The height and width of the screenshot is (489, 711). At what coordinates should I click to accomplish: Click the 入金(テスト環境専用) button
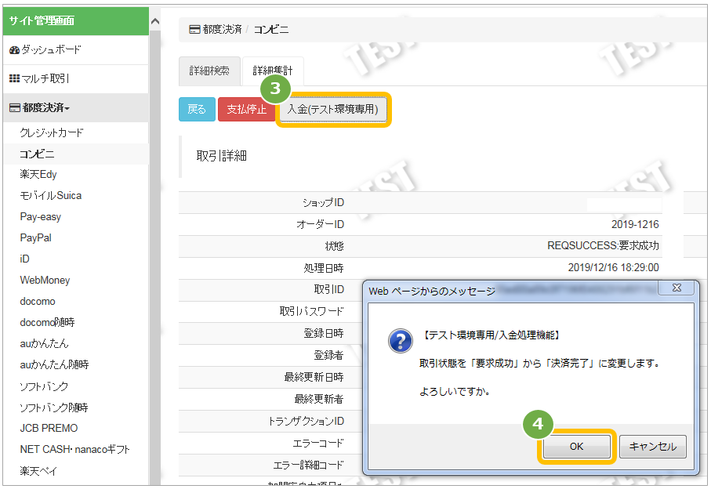coord(333,109)
